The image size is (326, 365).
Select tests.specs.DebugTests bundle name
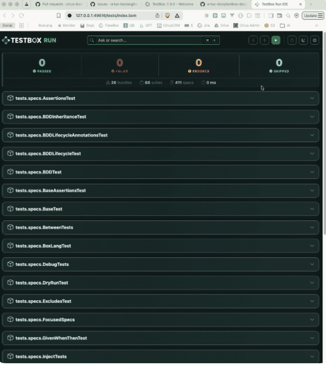[x=42, y=264]
